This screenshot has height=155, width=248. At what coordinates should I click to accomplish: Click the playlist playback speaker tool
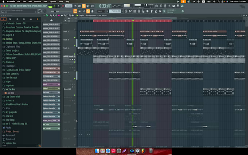tap(73, 15)
